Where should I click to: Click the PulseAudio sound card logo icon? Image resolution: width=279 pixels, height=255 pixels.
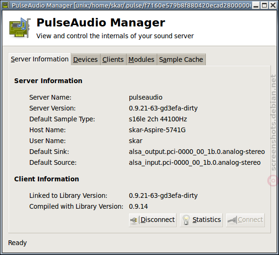point(20,27)
